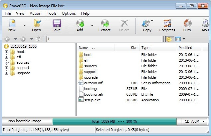This screenshot has width=211, height=136.
Task: Open the Action menu
Action: pos(35,13)
